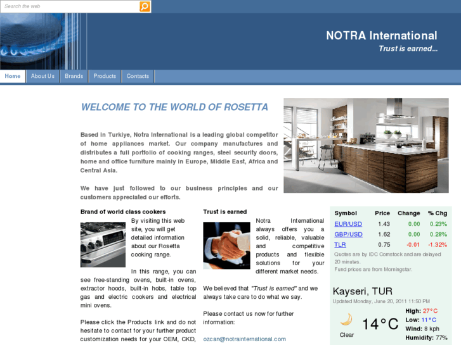Image resolution: width=461 pixels, height=345 pixels.
Task: Click the modern kitchen photo
Action: (366, 146)
